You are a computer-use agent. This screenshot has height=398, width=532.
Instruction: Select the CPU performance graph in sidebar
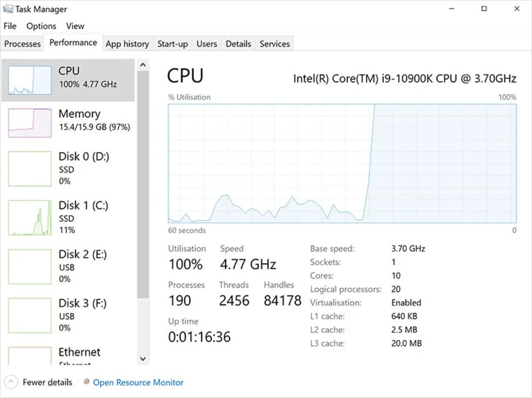click(x=68, y=80)
